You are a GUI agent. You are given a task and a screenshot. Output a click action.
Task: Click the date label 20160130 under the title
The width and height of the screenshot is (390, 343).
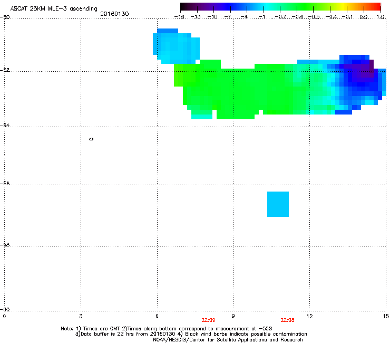[x=114, y=14]
